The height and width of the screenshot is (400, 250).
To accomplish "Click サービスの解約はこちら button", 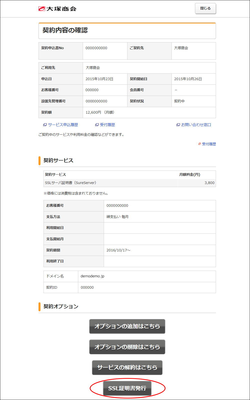I will (x=127, y=368).
